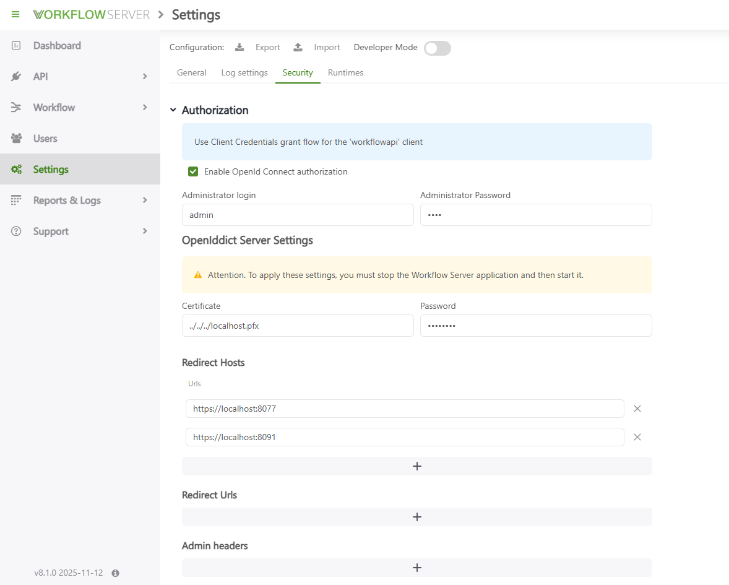This screenshot has height=585, width=729.
Task: Click the version info icon
Action: [115, 573]
